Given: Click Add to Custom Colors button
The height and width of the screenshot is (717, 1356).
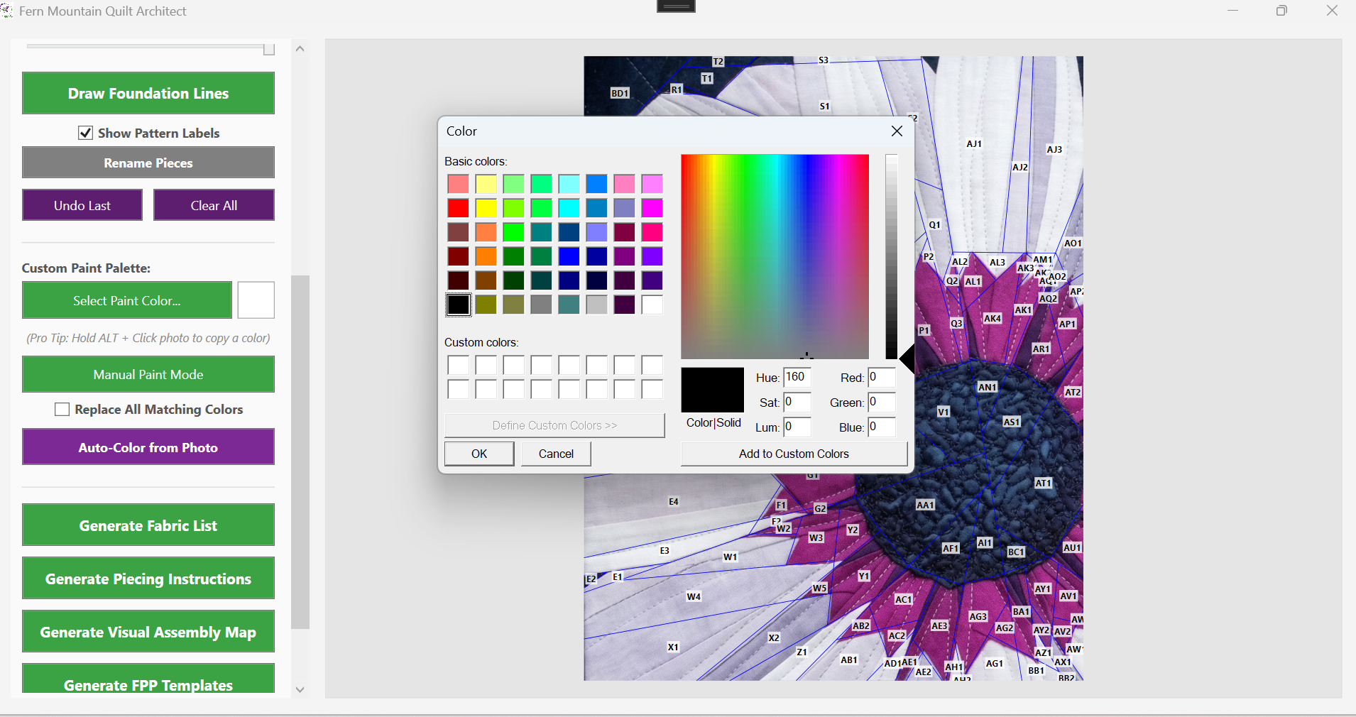Looking at the screenshot, I should (x=794, y=454).
